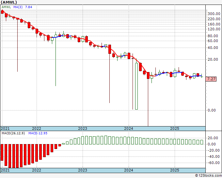
Task: Select 2023 on the price chart time axis
Action: [83, 128]
